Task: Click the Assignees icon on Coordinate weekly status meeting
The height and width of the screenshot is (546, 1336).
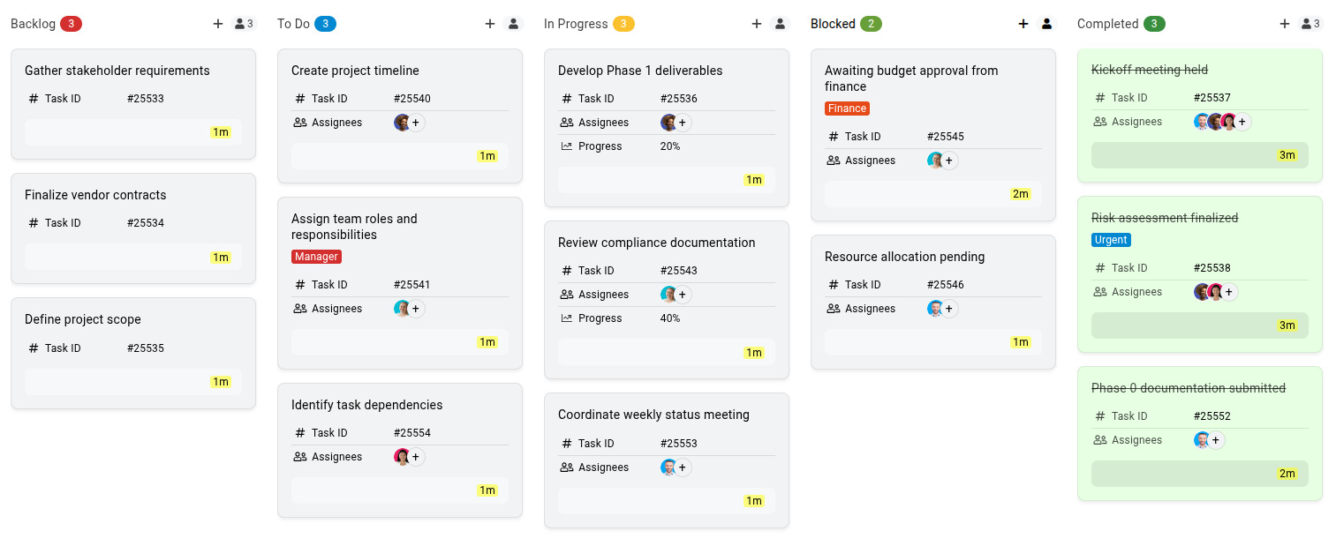Action: pos(566,467)
